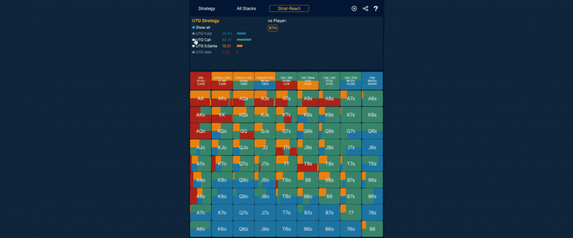This screenshot has width=573, height=238.
Task: Select the Call / Call summary tile
Action: tap(329, 81)
